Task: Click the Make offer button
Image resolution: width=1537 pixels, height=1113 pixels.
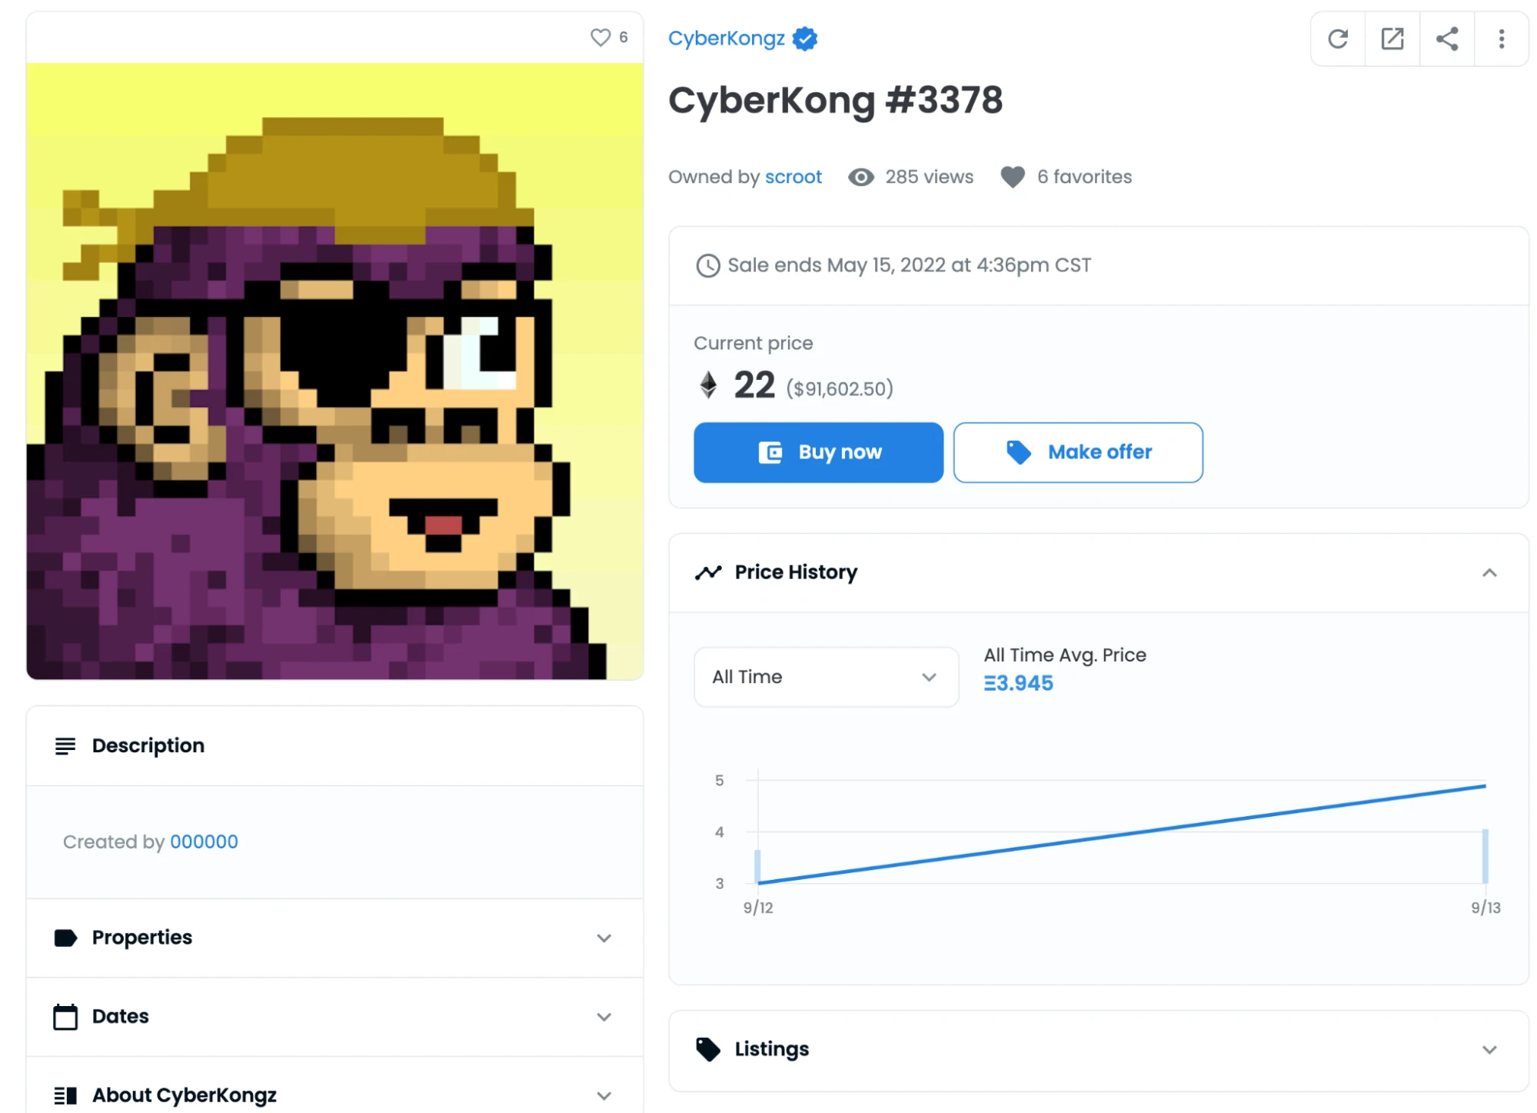Action: (x=1077, y=452)
